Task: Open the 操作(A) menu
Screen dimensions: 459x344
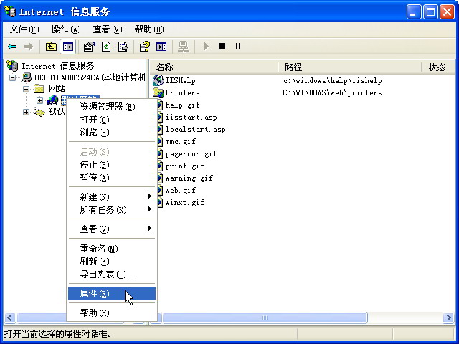Action: click(x=66, y=29)
